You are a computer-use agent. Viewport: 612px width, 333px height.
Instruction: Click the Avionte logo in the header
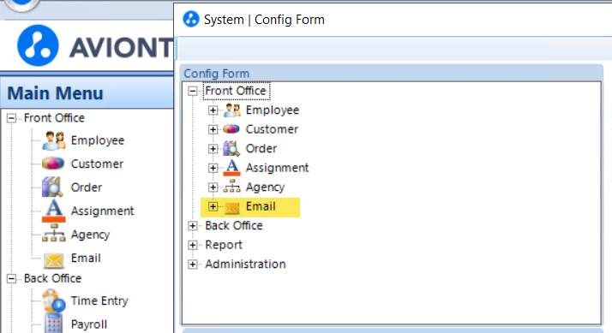39,45
